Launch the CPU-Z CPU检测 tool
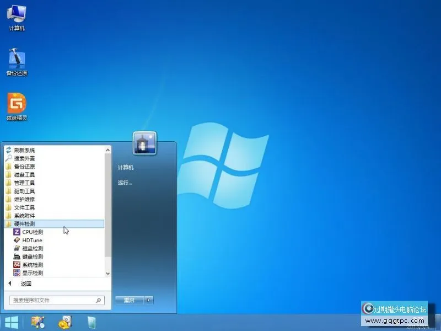This screenshot has height=331, width=441. click(33, 232)
